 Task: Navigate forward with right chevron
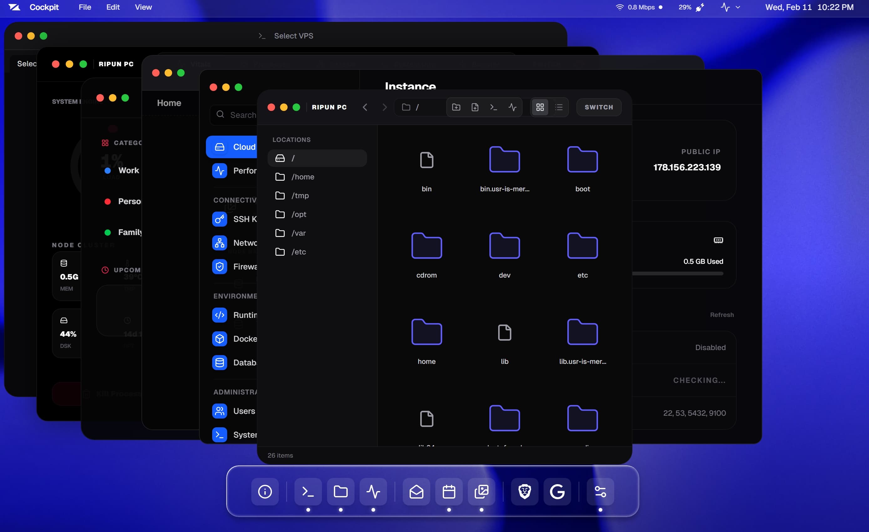click(384, 107)
